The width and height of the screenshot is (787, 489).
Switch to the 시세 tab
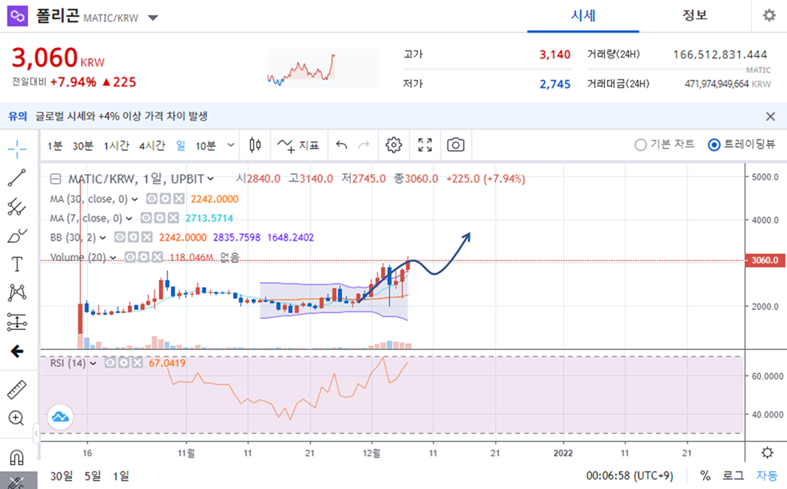point(583,16)
